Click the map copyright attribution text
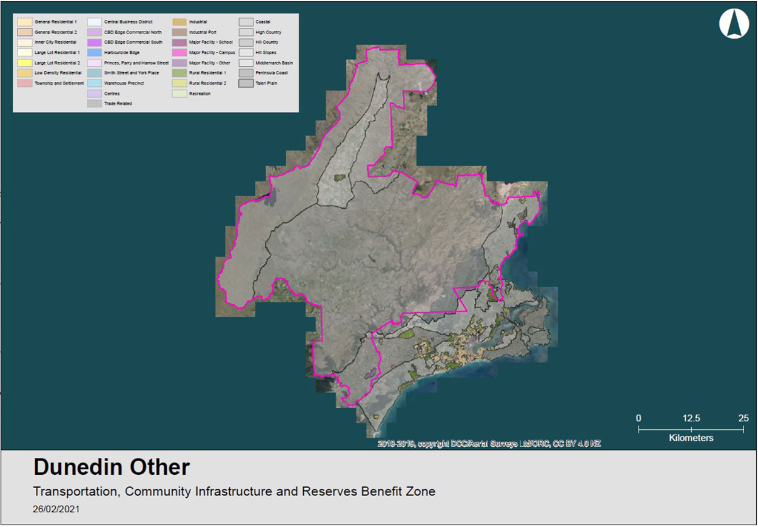The image size is (758, 527). [x=489, y=444]
